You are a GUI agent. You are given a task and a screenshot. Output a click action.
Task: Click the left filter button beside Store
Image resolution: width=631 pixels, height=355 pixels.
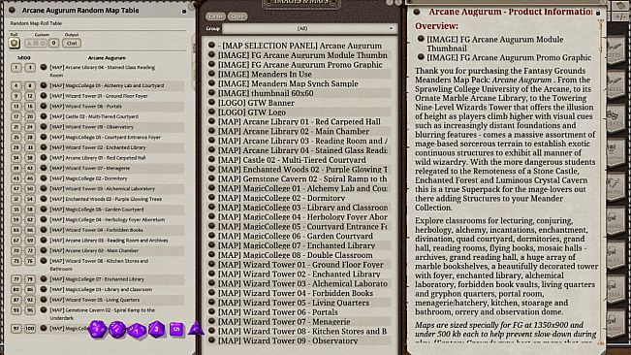(216, 16)
